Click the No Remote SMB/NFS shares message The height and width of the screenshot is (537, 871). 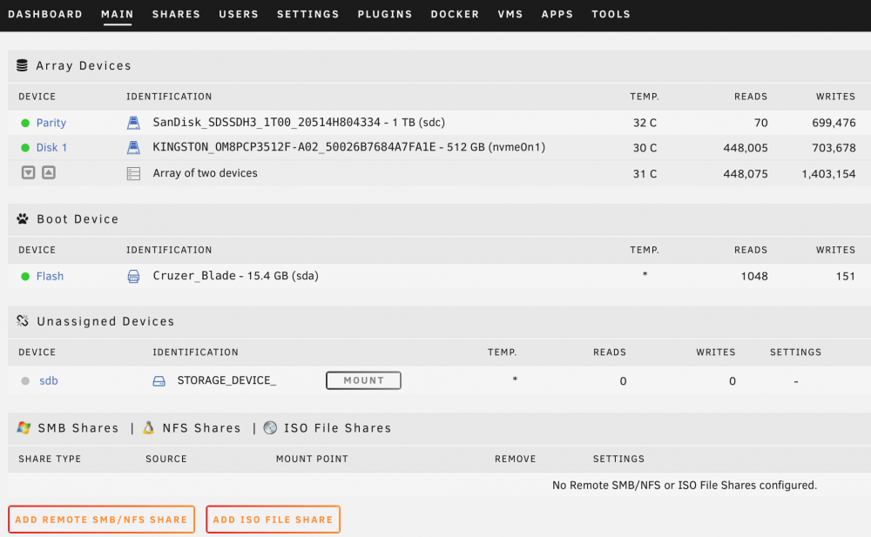point(685,485)
